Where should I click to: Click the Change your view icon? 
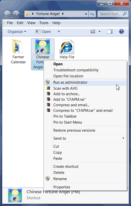point(93,31)
